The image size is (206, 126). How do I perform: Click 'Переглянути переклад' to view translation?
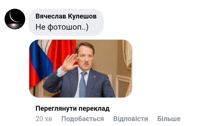coord(72,109)
